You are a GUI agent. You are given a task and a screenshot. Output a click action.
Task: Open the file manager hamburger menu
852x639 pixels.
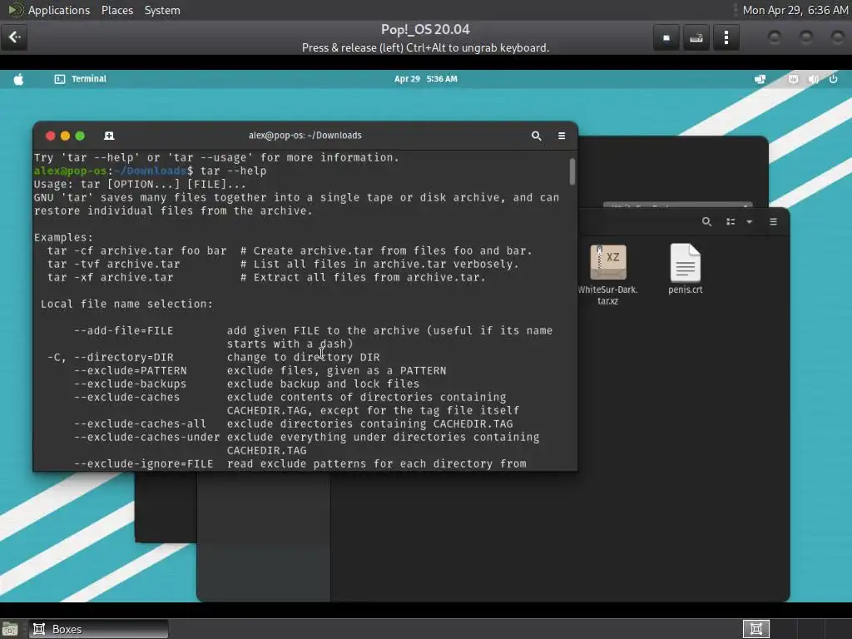click(x=773, y=221)
